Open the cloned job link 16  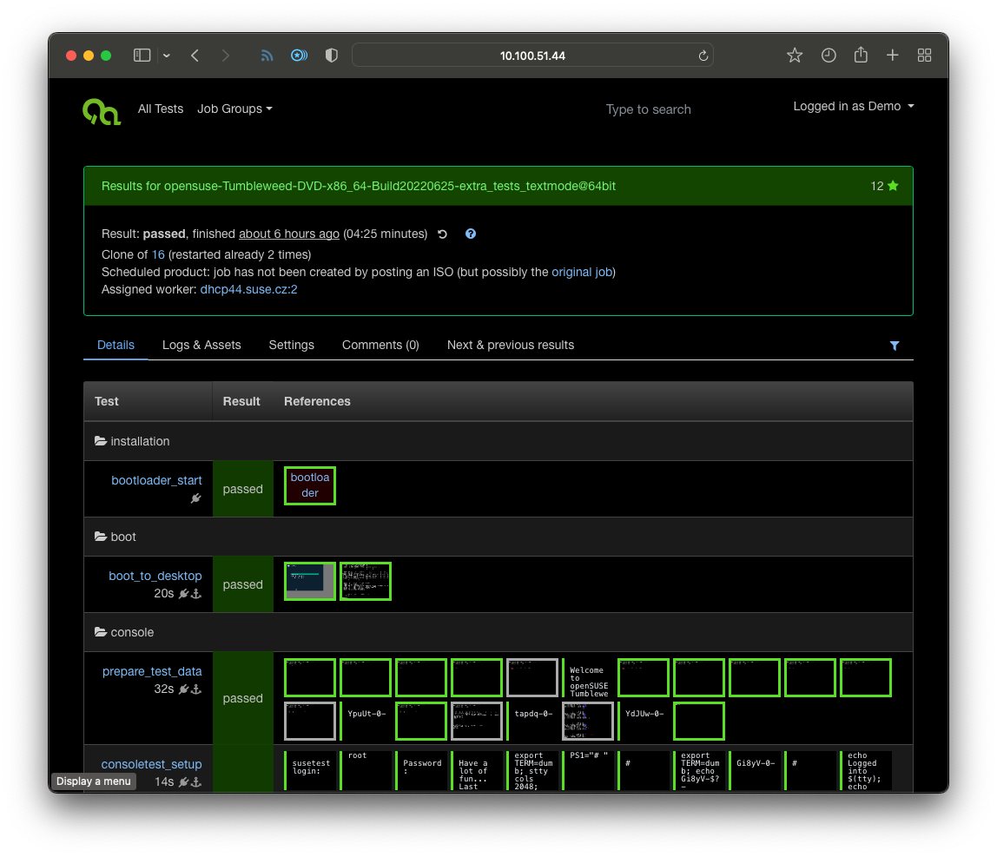158,254
